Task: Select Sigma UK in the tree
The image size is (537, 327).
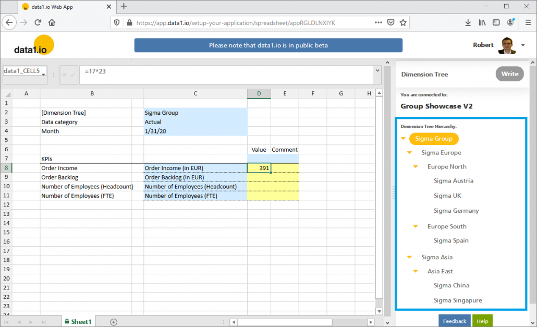Action: [x=447, y=196]
